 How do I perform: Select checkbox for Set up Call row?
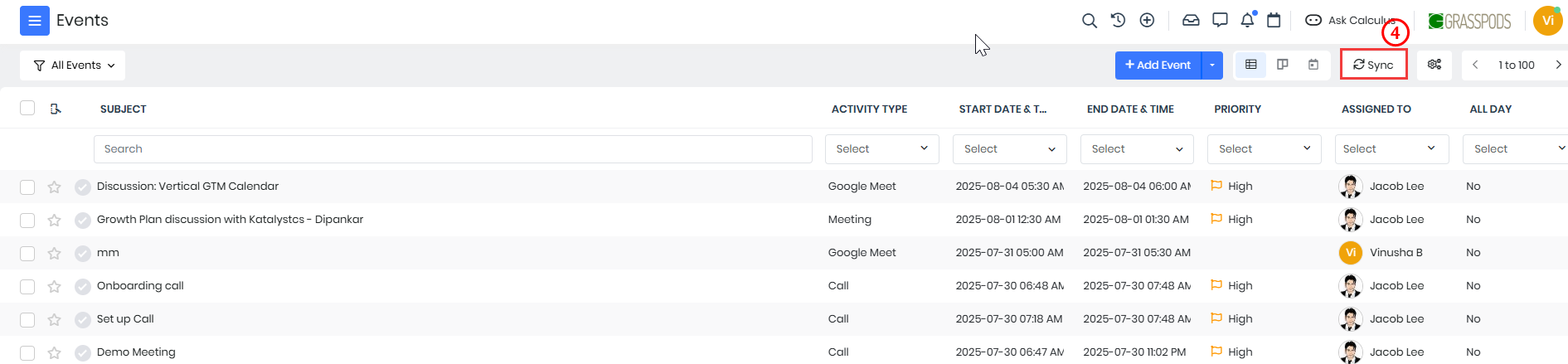(x=27, y=320)
